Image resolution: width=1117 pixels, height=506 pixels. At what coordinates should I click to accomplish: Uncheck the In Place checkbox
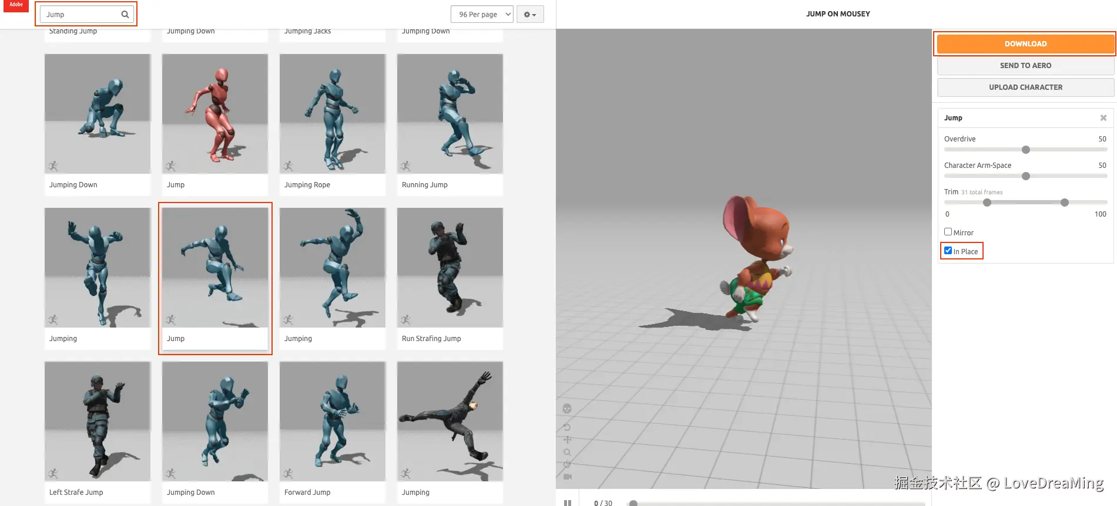[x=948, y=251]
